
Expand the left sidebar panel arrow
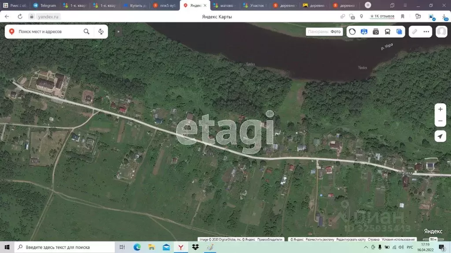118,32
